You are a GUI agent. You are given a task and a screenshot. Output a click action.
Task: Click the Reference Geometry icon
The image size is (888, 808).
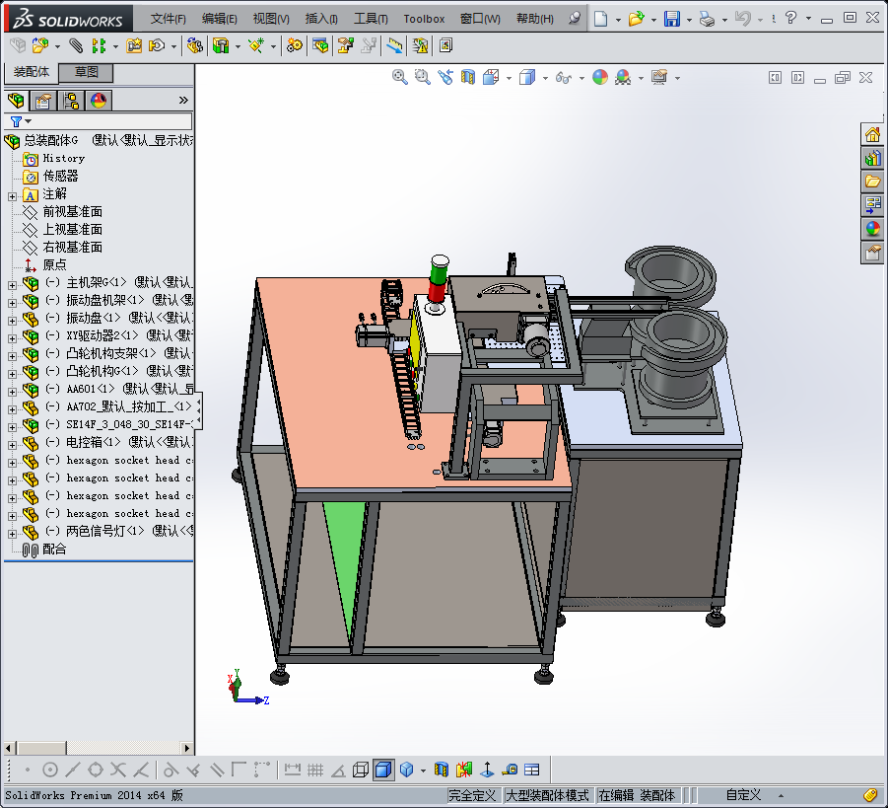pyautogui.click(x=256, y=45)
